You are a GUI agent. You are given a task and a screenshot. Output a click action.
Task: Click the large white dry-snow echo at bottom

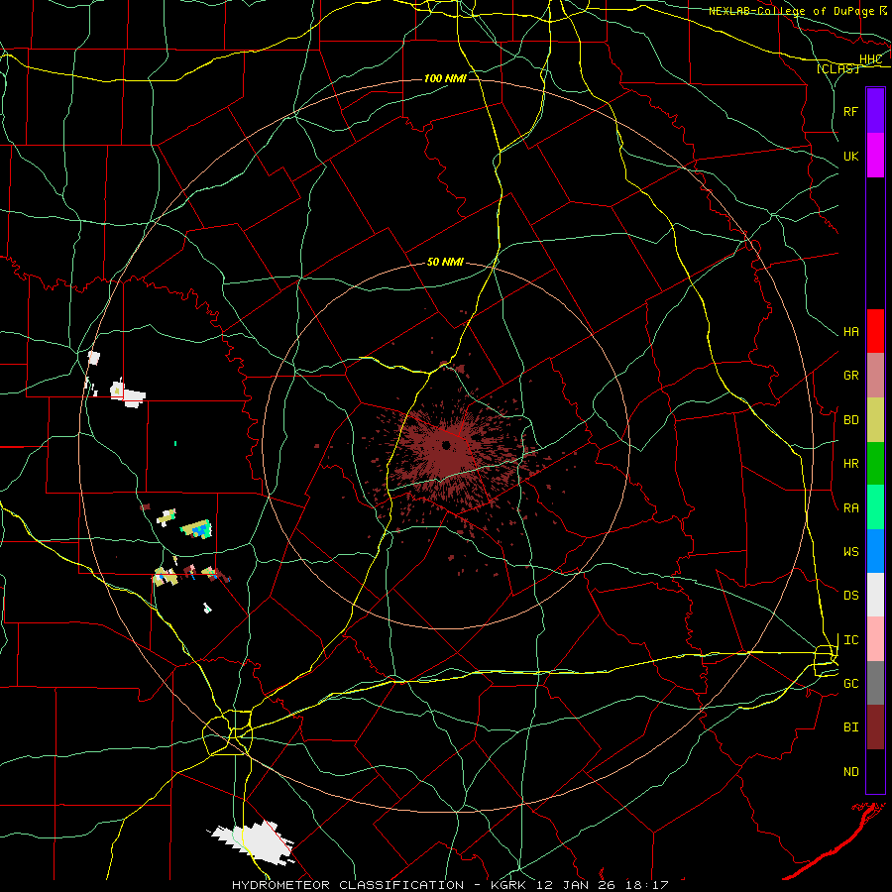click(253, 841)
